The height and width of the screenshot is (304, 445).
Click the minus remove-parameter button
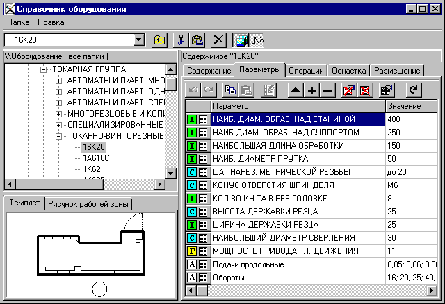click(x=327, y=90)
